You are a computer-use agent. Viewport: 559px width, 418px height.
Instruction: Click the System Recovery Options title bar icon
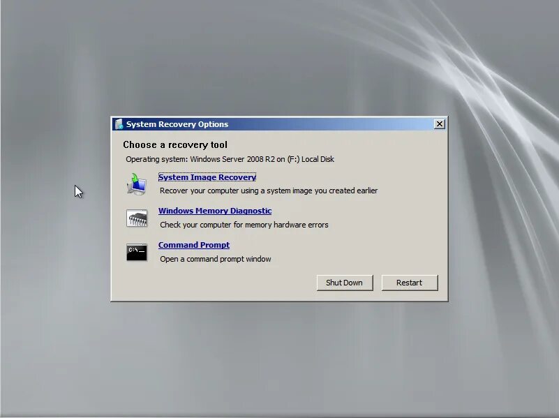(x=119, y=124)
